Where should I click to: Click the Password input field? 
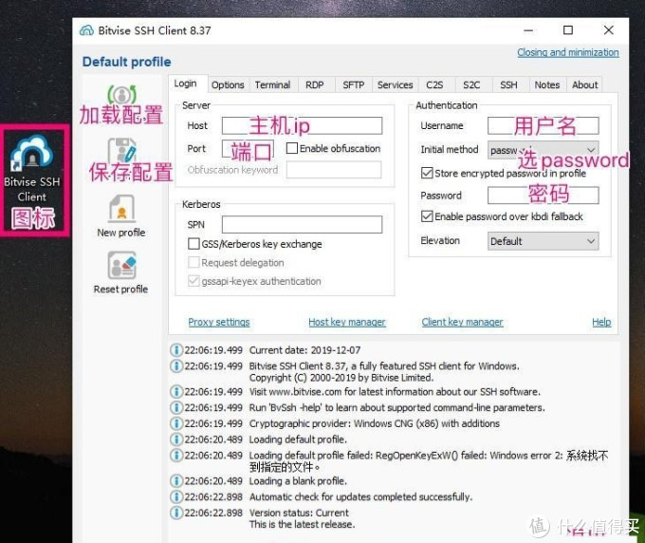point(543,196)
